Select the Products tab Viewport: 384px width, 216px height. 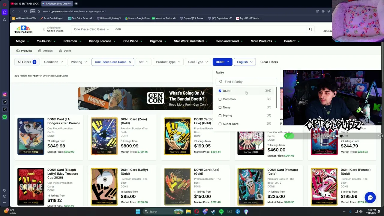coord(24,51)
